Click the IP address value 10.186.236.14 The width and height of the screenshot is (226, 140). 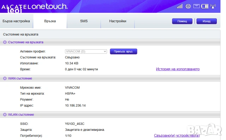[75, 106]
